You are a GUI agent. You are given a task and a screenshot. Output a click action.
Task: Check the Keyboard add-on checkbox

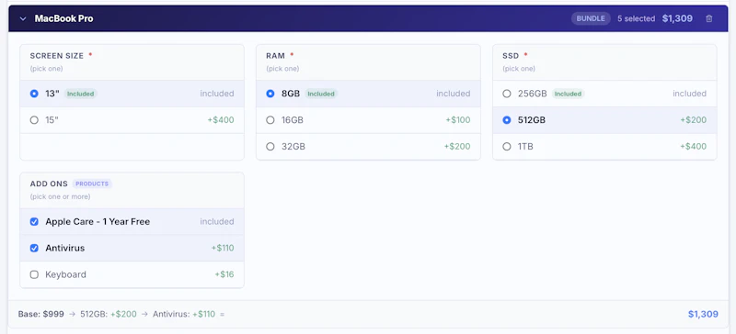point(34,274)
